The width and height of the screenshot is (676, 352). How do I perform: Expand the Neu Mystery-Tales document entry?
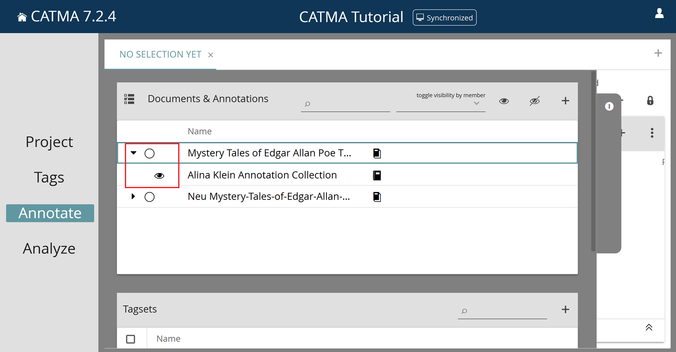point(133,196)
